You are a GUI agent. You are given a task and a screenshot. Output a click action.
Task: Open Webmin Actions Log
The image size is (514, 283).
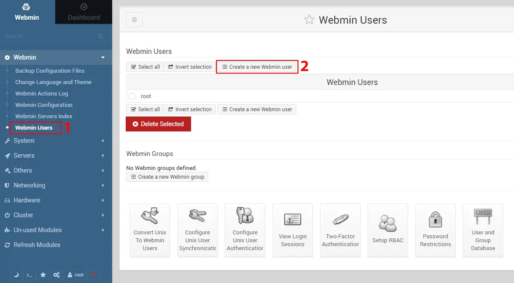[42, 94]
